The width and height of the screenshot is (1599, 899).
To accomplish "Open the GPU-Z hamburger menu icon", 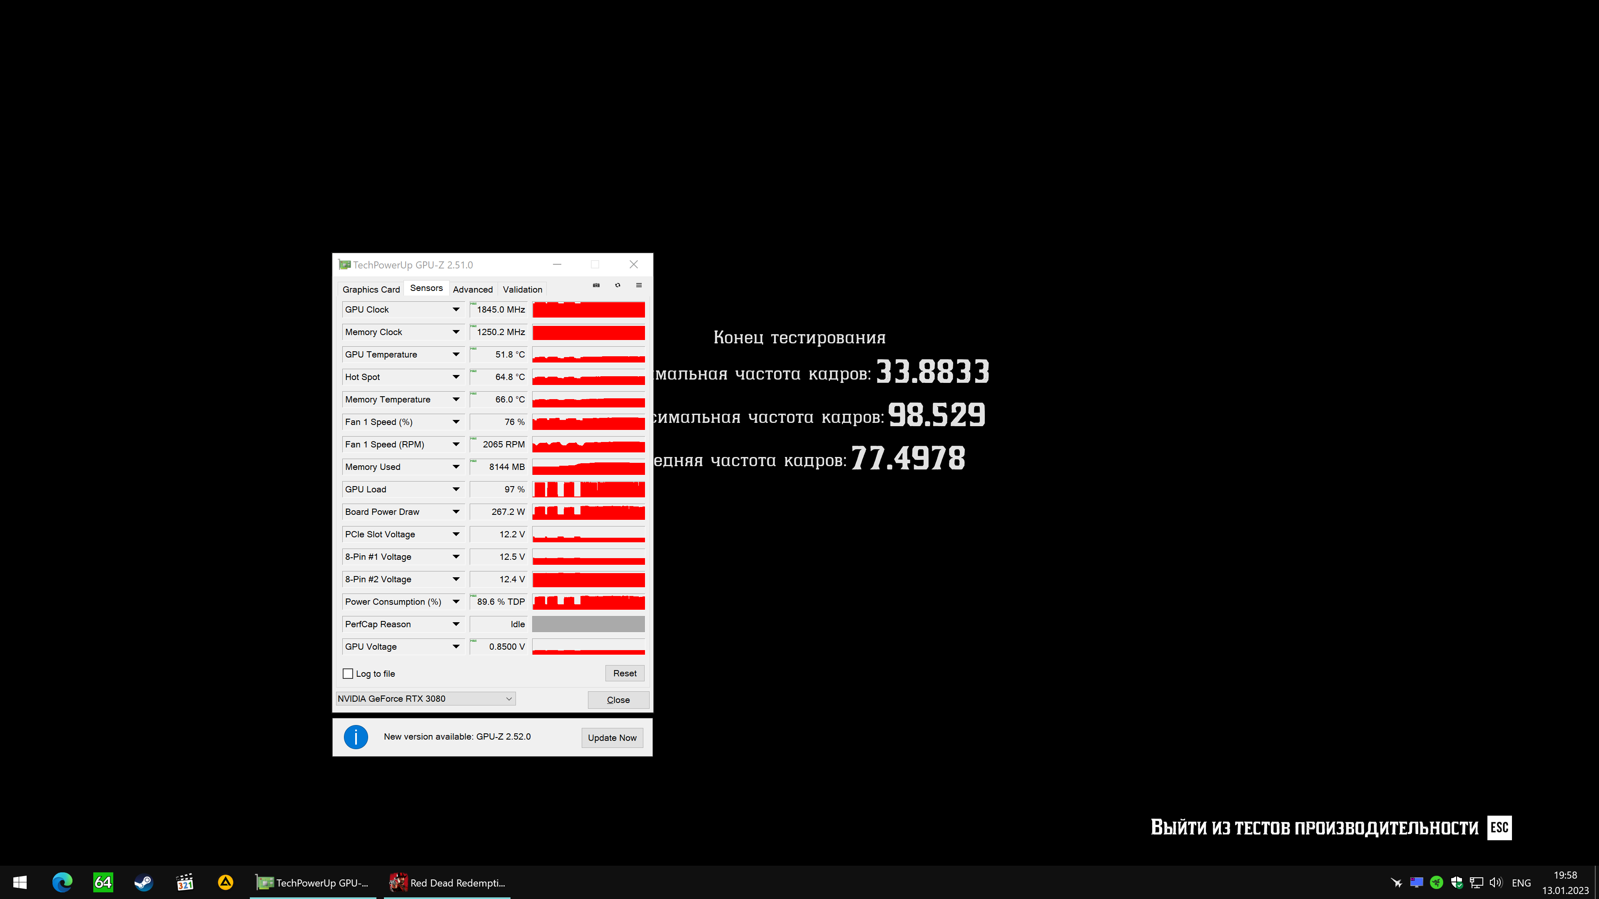I will [639, 286].
